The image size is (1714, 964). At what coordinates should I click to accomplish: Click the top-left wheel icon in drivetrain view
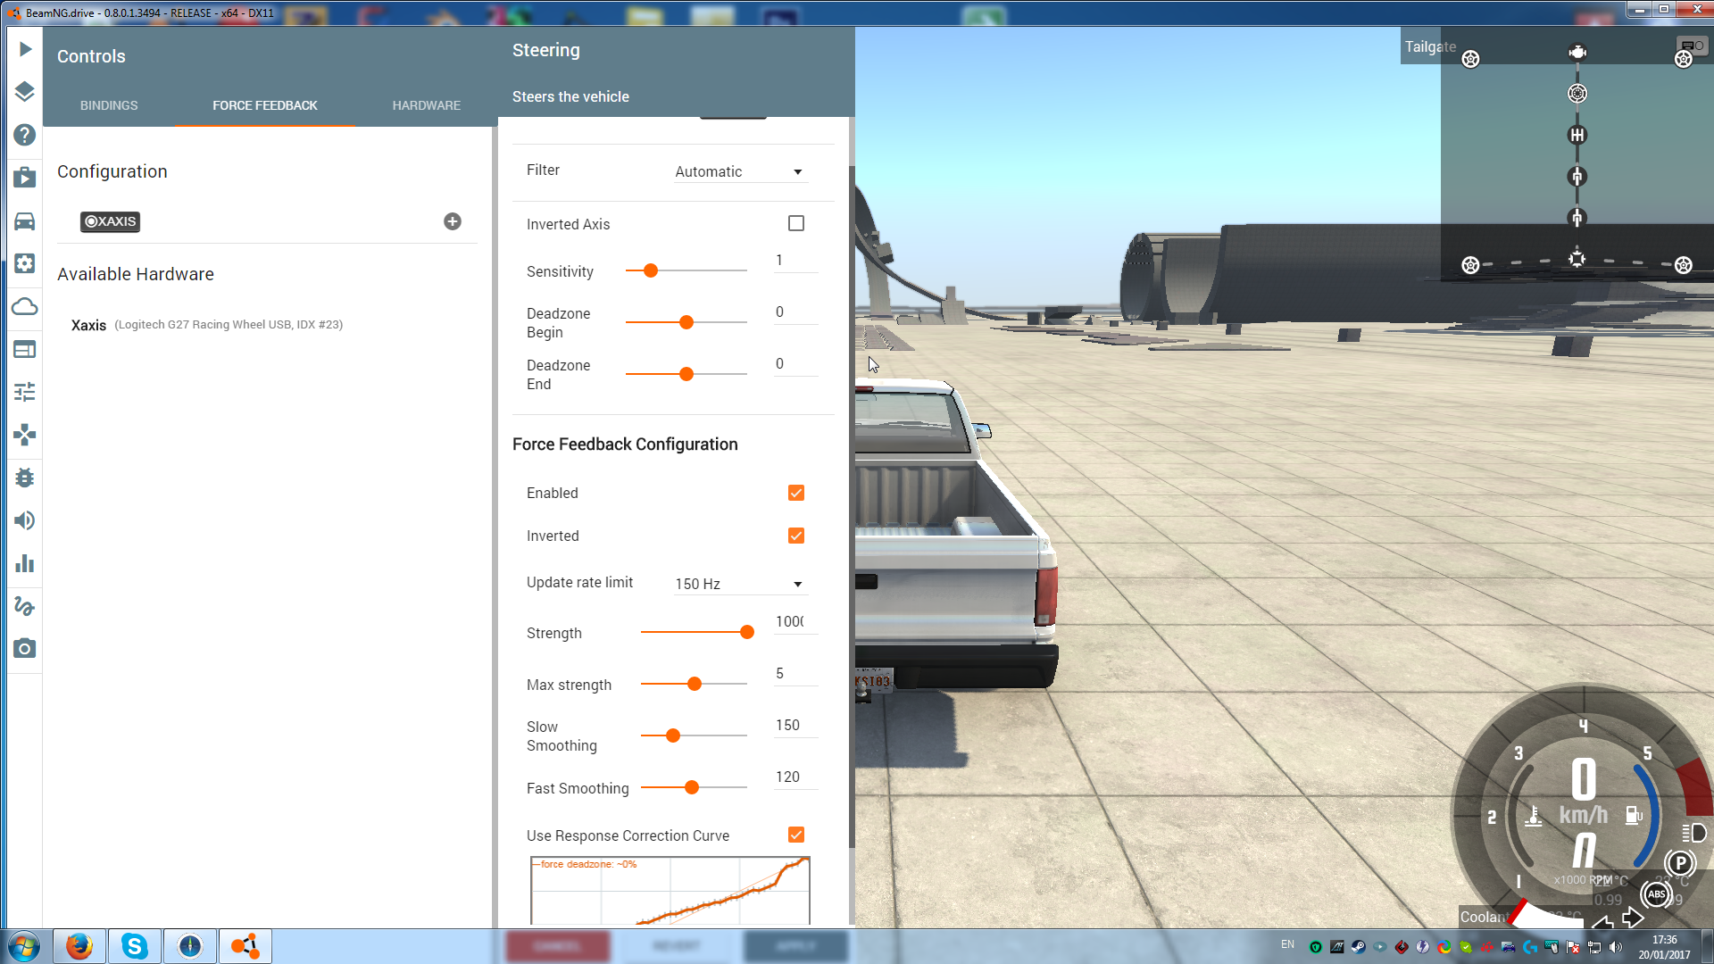1470,59
